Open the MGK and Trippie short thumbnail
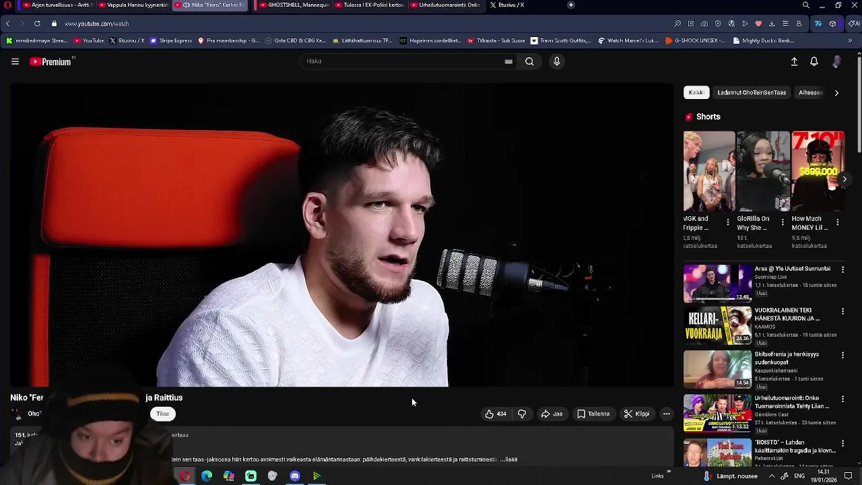Image resolution: width=862 pixels, height=485 pixels. 709,172
